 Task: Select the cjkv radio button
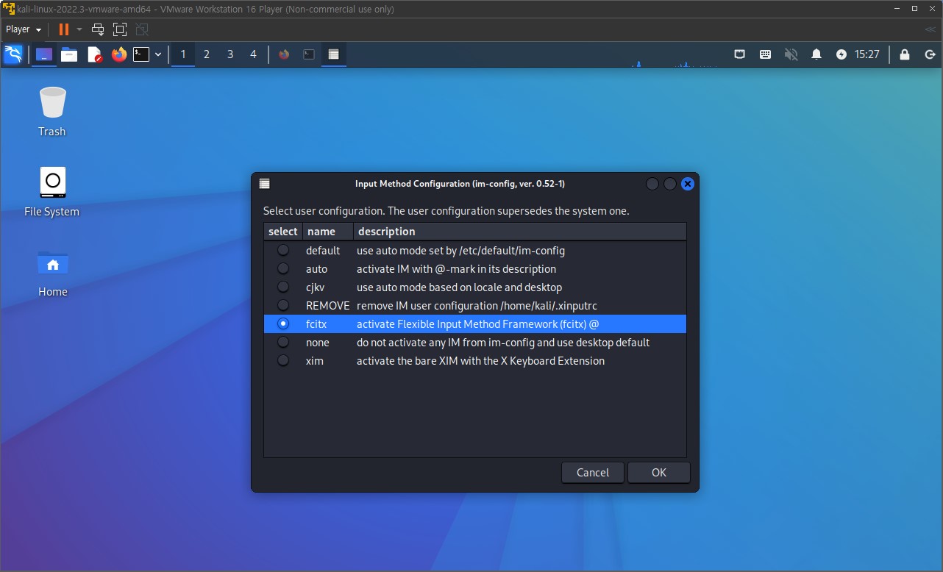[x=283, y=287]
